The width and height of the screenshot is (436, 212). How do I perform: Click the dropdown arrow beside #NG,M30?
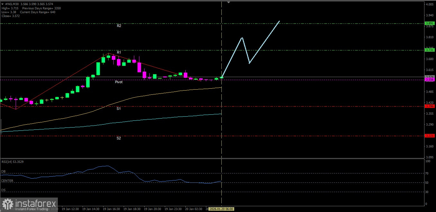pos(3,4)
